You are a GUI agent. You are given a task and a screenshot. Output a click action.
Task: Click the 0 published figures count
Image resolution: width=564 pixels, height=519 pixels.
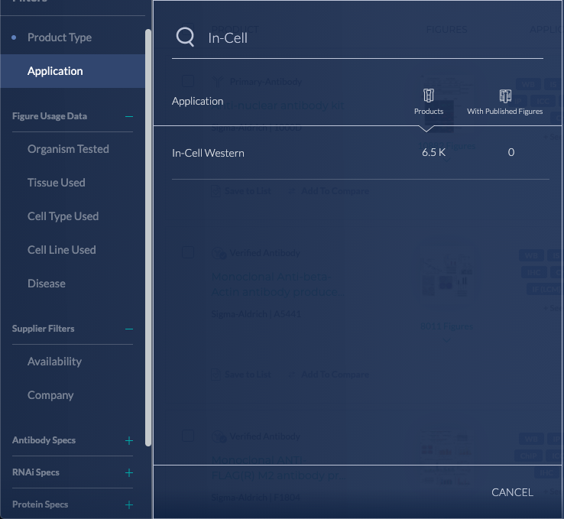511,153
